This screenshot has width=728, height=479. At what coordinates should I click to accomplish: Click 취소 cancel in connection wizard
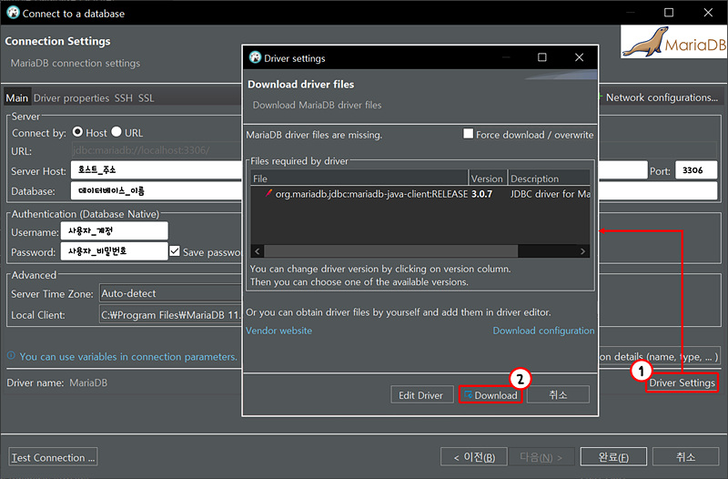tap(685, 457)
